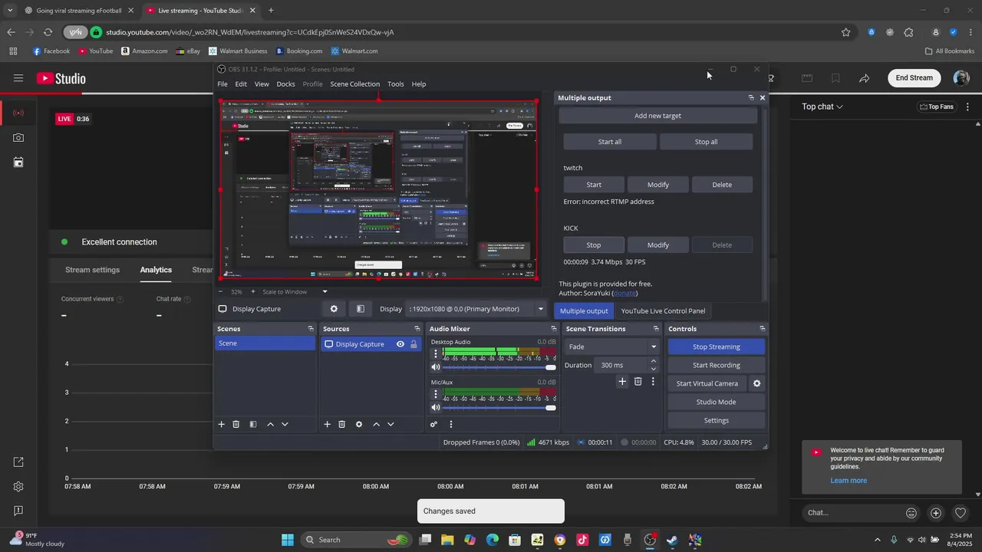
Task: Open Display monitor selection dropdown
Action: (476, 309)
